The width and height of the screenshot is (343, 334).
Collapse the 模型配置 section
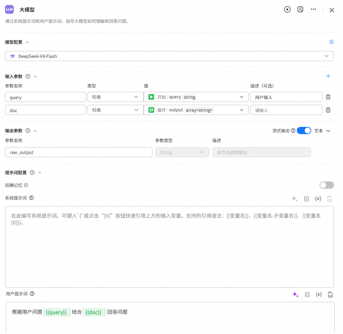(27, 42)
